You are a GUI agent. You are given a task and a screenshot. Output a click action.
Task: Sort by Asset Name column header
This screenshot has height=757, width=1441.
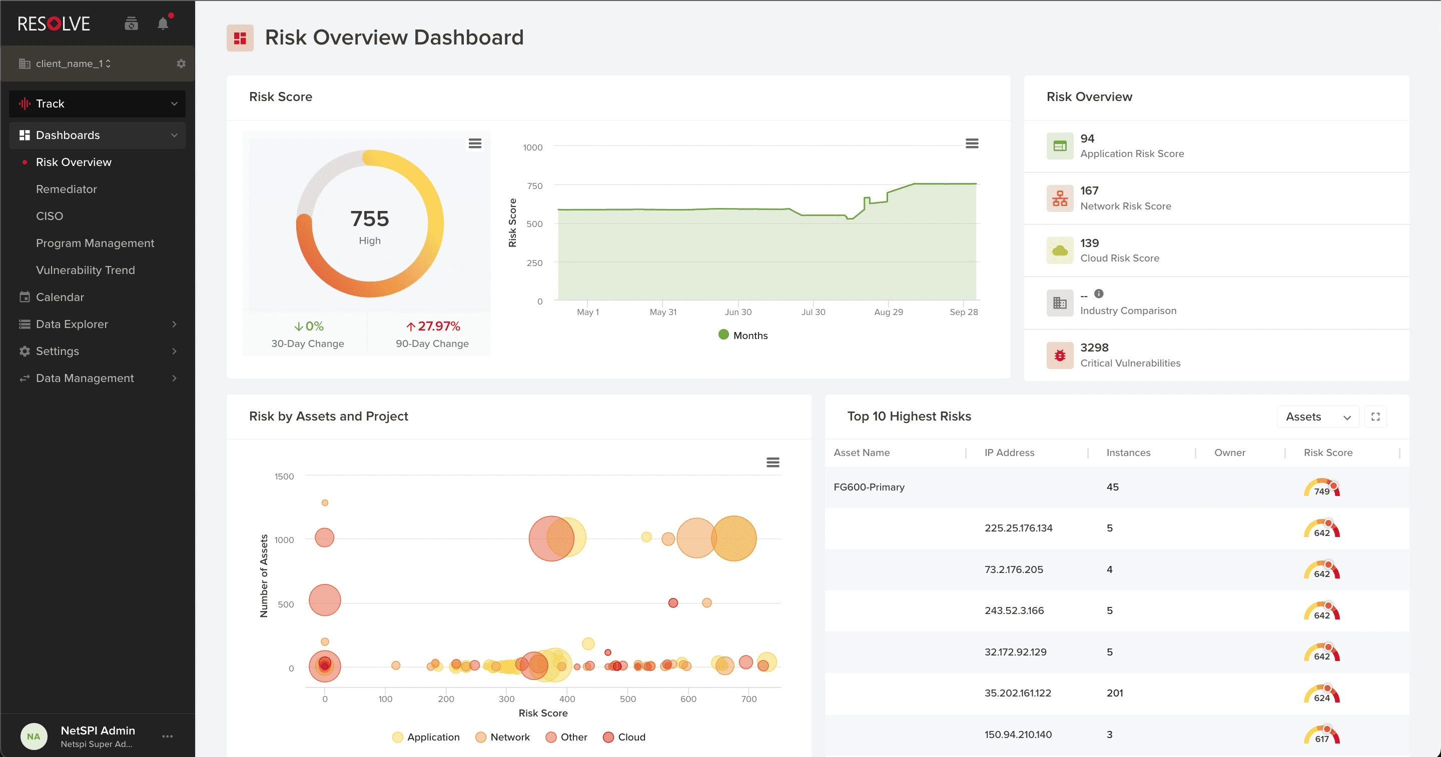click(x=862, y=453)
